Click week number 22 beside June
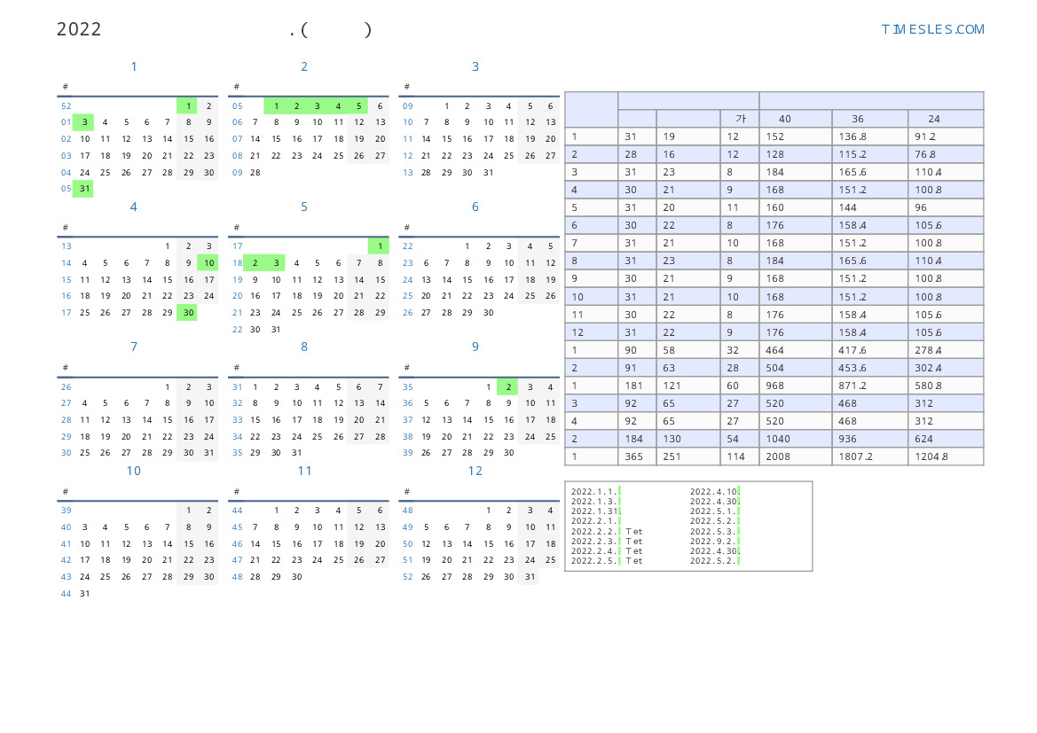 coord(407,246)
